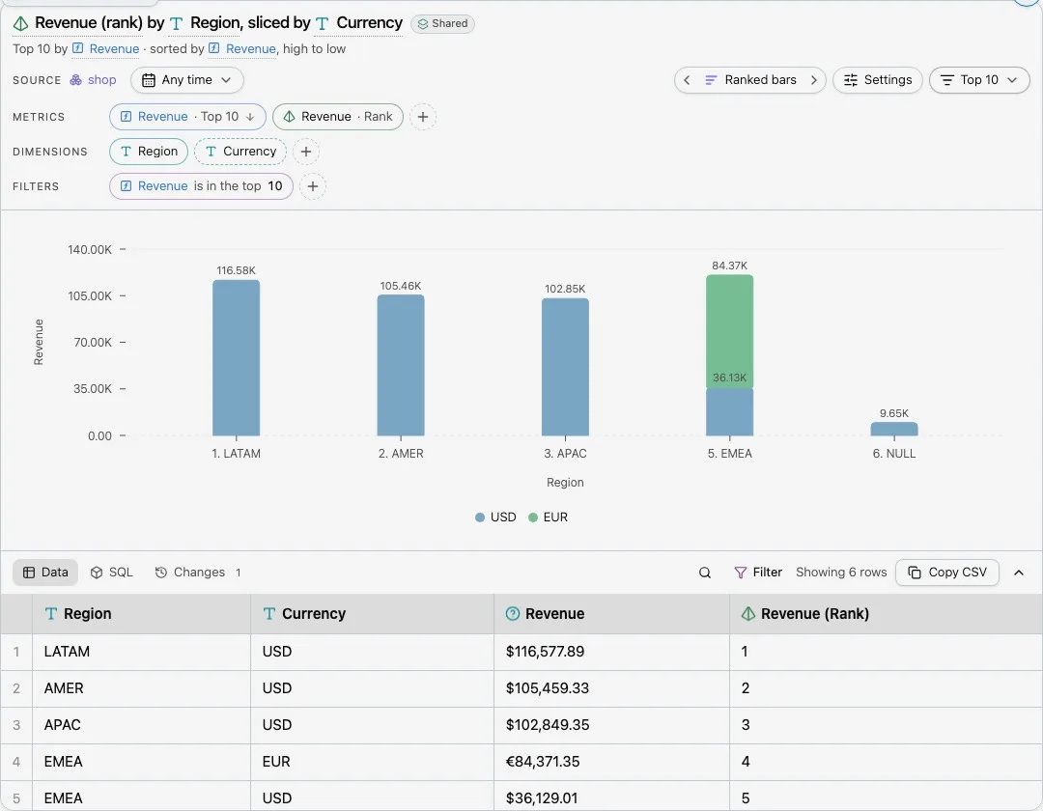Select the LATAM table cell
1043x811 pixels.
click(141, 652)
